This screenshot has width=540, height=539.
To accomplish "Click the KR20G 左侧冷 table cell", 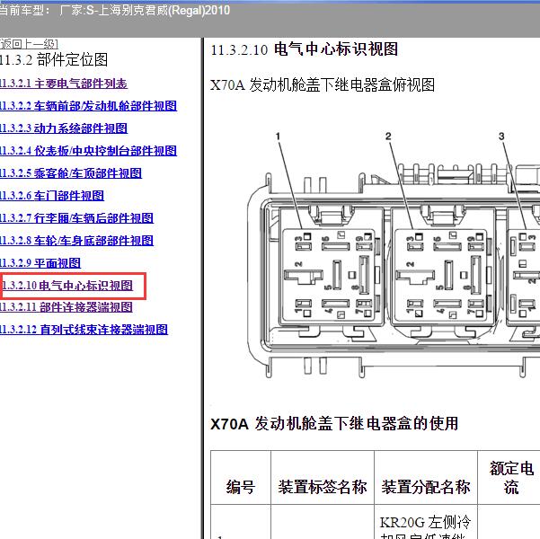I will 426,522.
